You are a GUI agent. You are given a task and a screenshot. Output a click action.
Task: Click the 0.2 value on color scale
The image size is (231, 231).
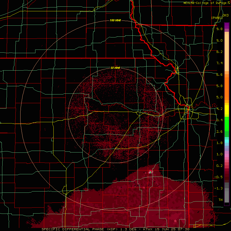tap(219, 166)
